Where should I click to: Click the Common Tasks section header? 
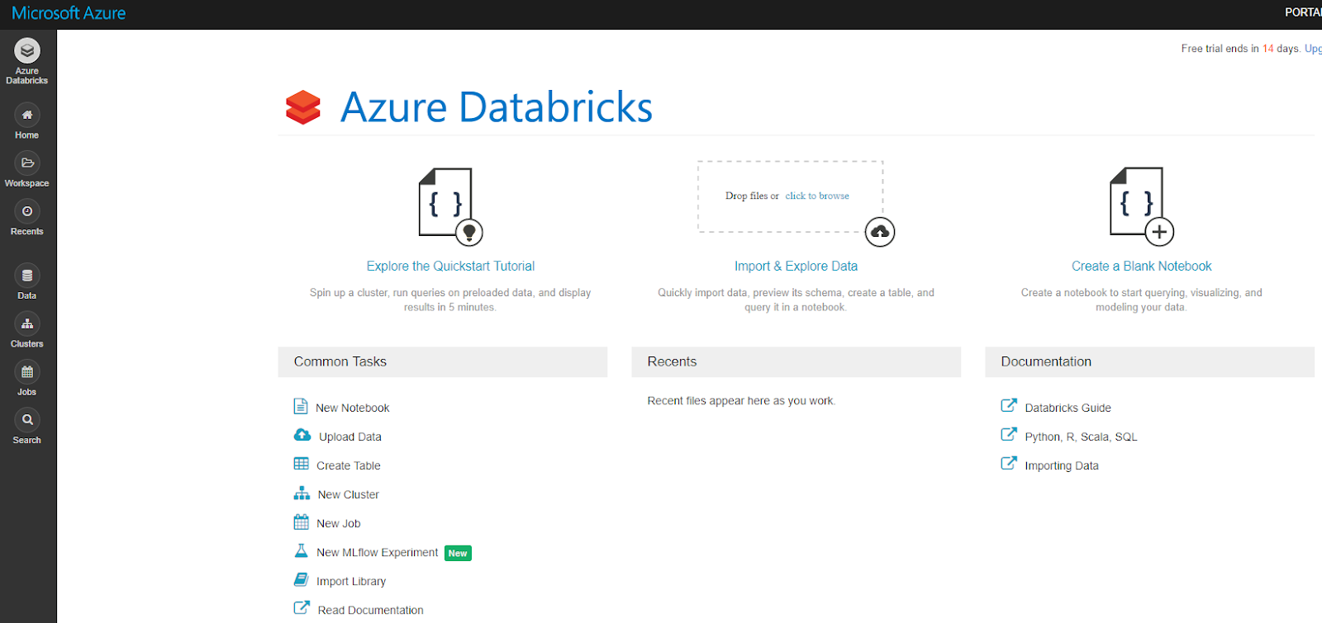(442, 361)
